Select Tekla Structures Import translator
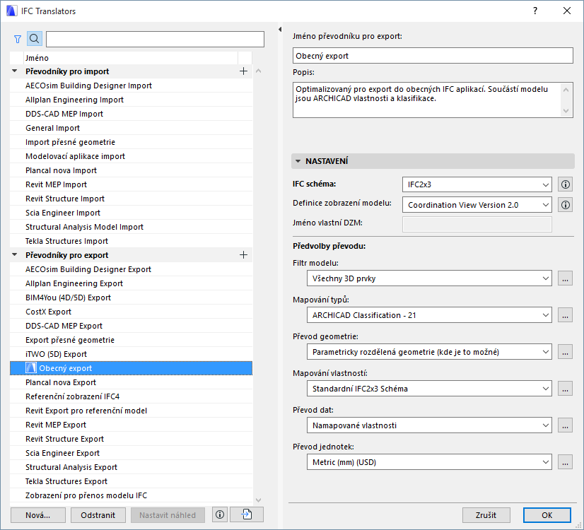Viewport: 584px width, 530px height. click(68, 241)
